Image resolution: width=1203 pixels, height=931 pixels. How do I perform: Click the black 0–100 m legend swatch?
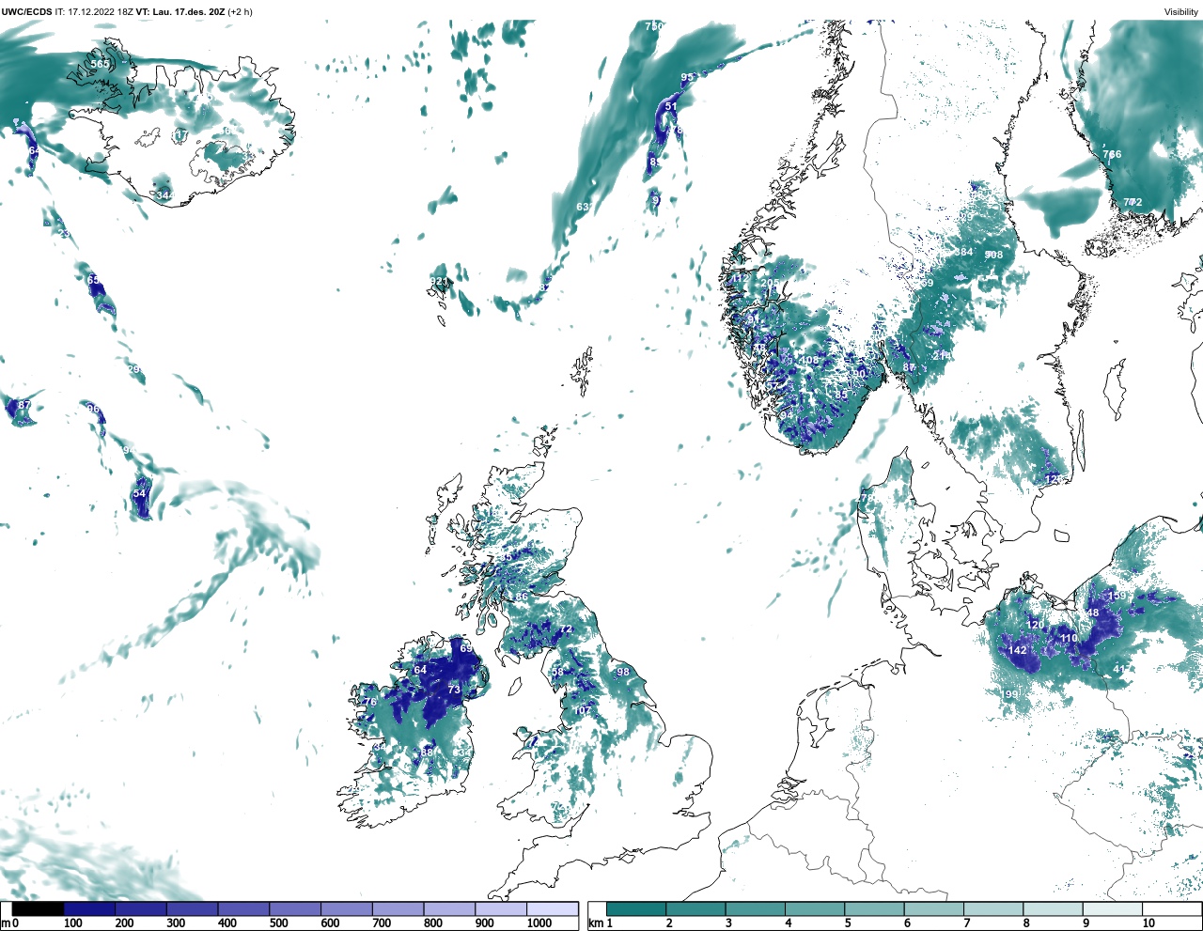pos(39,908)
